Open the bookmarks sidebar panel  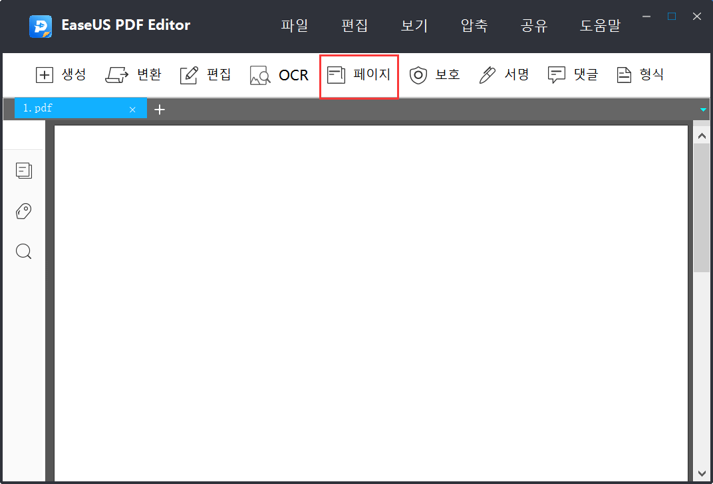click(23, 210)
